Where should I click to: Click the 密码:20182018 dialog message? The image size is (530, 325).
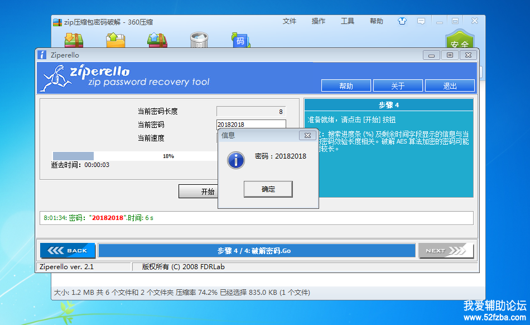tap(281, 156)
